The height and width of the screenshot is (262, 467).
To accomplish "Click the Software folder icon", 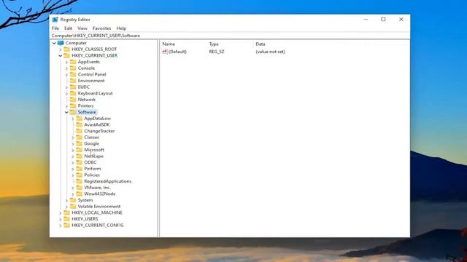I will coord(73,112).
